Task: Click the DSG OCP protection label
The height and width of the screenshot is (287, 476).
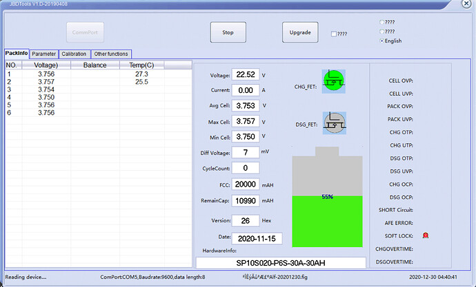Action: 401,198
